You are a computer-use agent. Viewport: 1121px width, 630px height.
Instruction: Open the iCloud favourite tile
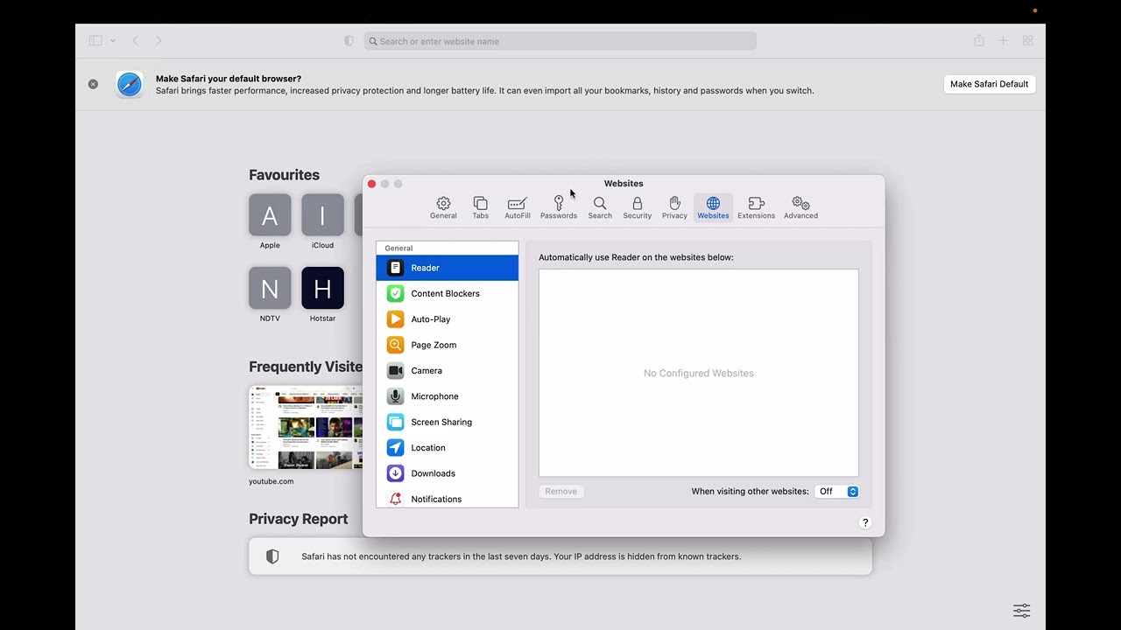click(x=322, y=215)
